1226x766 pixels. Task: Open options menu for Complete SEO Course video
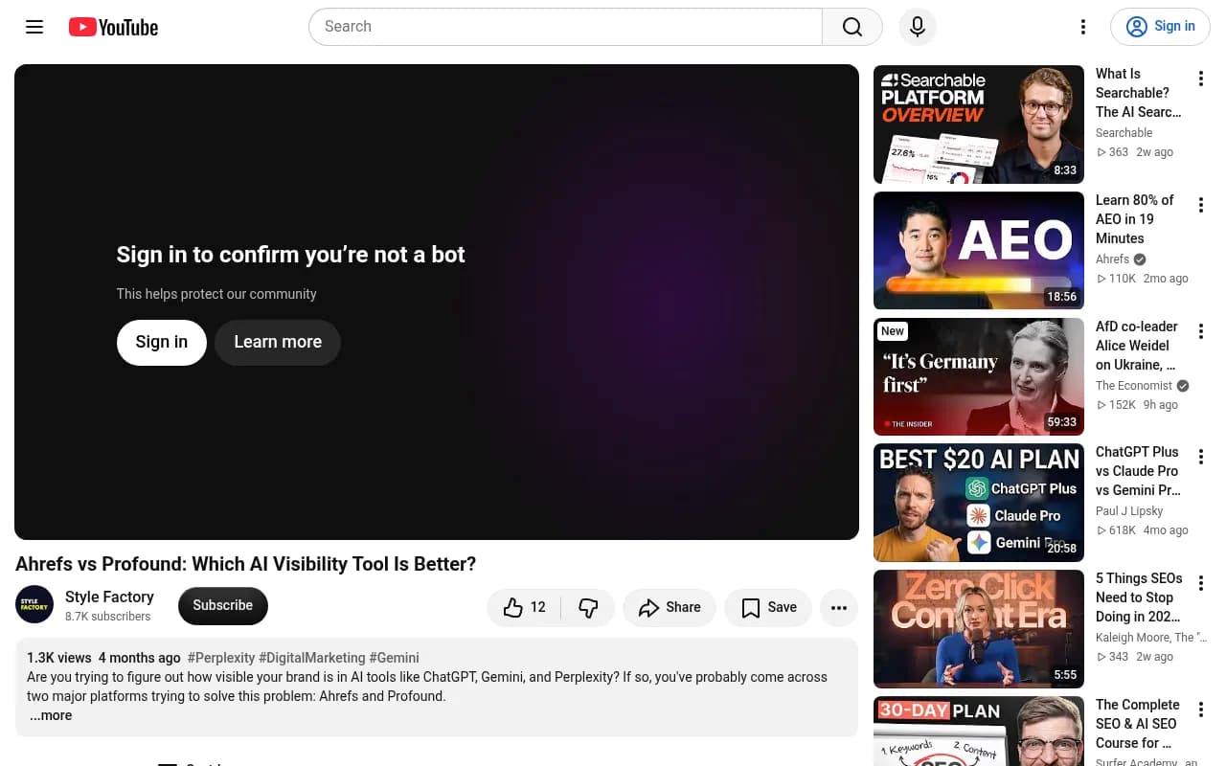coord(1201,710)
